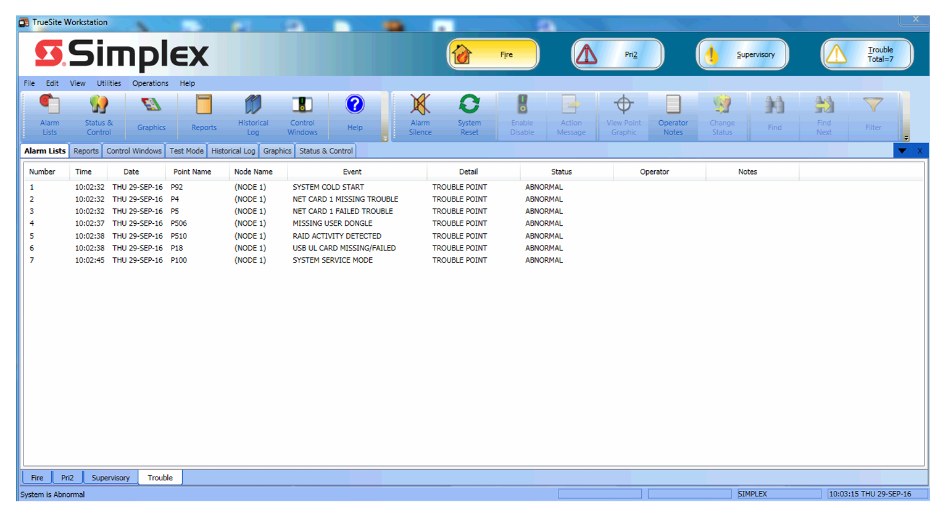Image resolution: width=951 pixels, height=513 pixels.
Task: Open the Operations menu
Action: (150, 83)
